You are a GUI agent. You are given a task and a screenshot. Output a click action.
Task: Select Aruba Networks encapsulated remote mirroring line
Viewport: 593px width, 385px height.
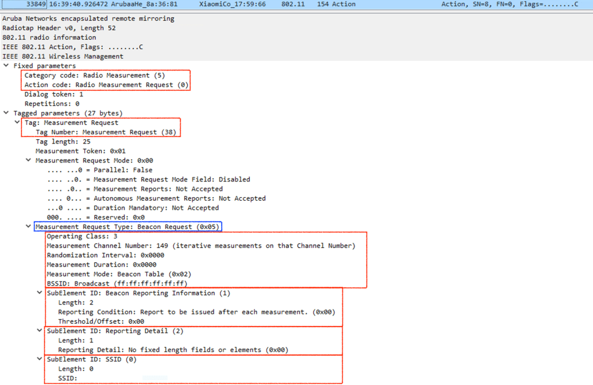[88, 18]
